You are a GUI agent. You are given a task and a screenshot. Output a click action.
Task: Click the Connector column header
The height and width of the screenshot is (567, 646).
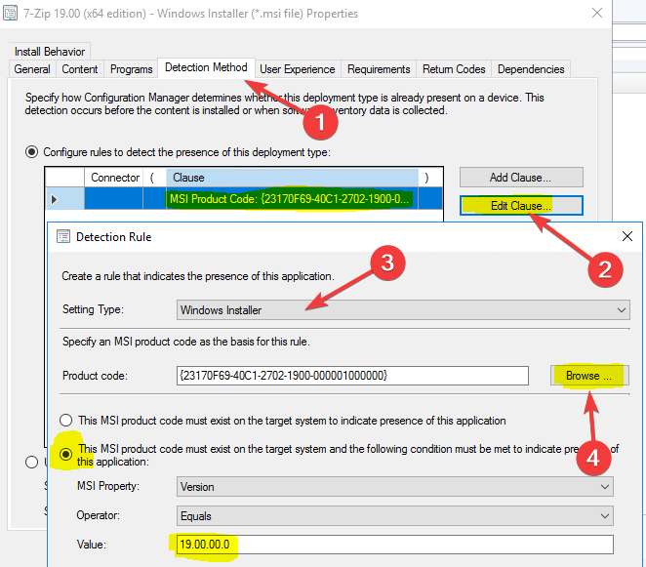coord(114,178)
